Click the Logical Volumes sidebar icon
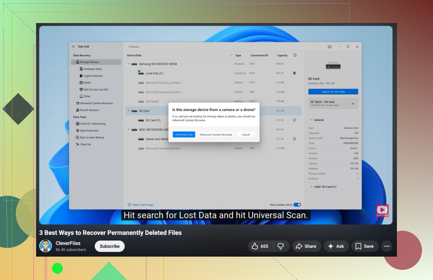The height and width of the screenshot is (280, 433). [81, 76]
